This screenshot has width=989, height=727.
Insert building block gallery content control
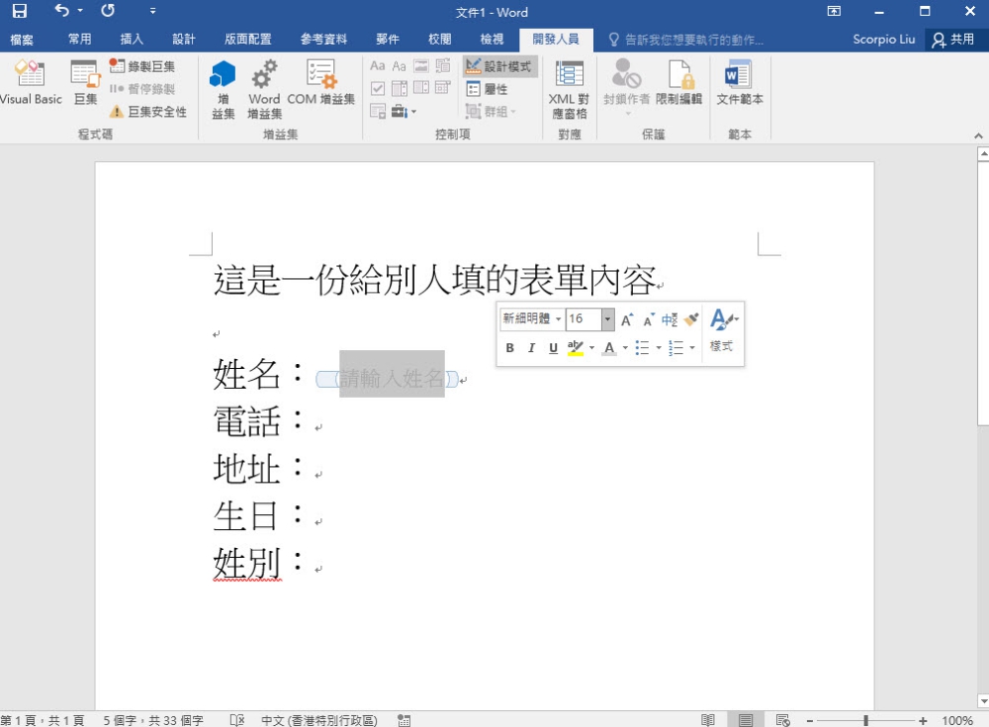[443, 66]
